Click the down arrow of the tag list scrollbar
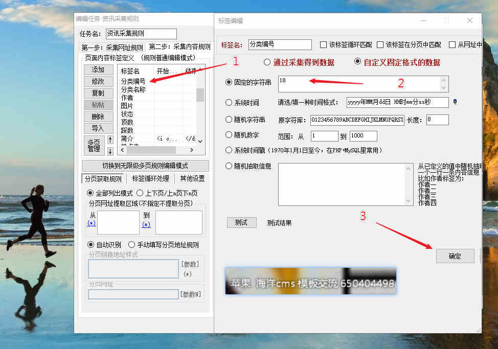 tap(200, 141)
